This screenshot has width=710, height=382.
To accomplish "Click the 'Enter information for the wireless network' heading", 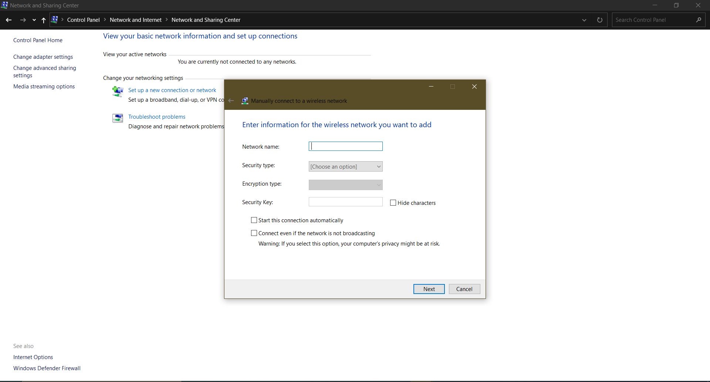I will tap(337, 125).
